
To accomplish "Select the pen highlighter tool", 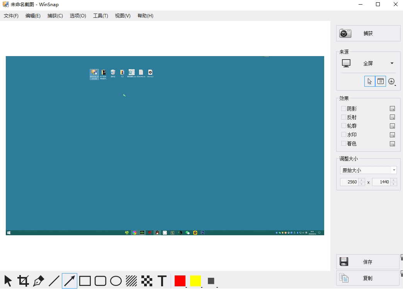I will tap(38, 280).
